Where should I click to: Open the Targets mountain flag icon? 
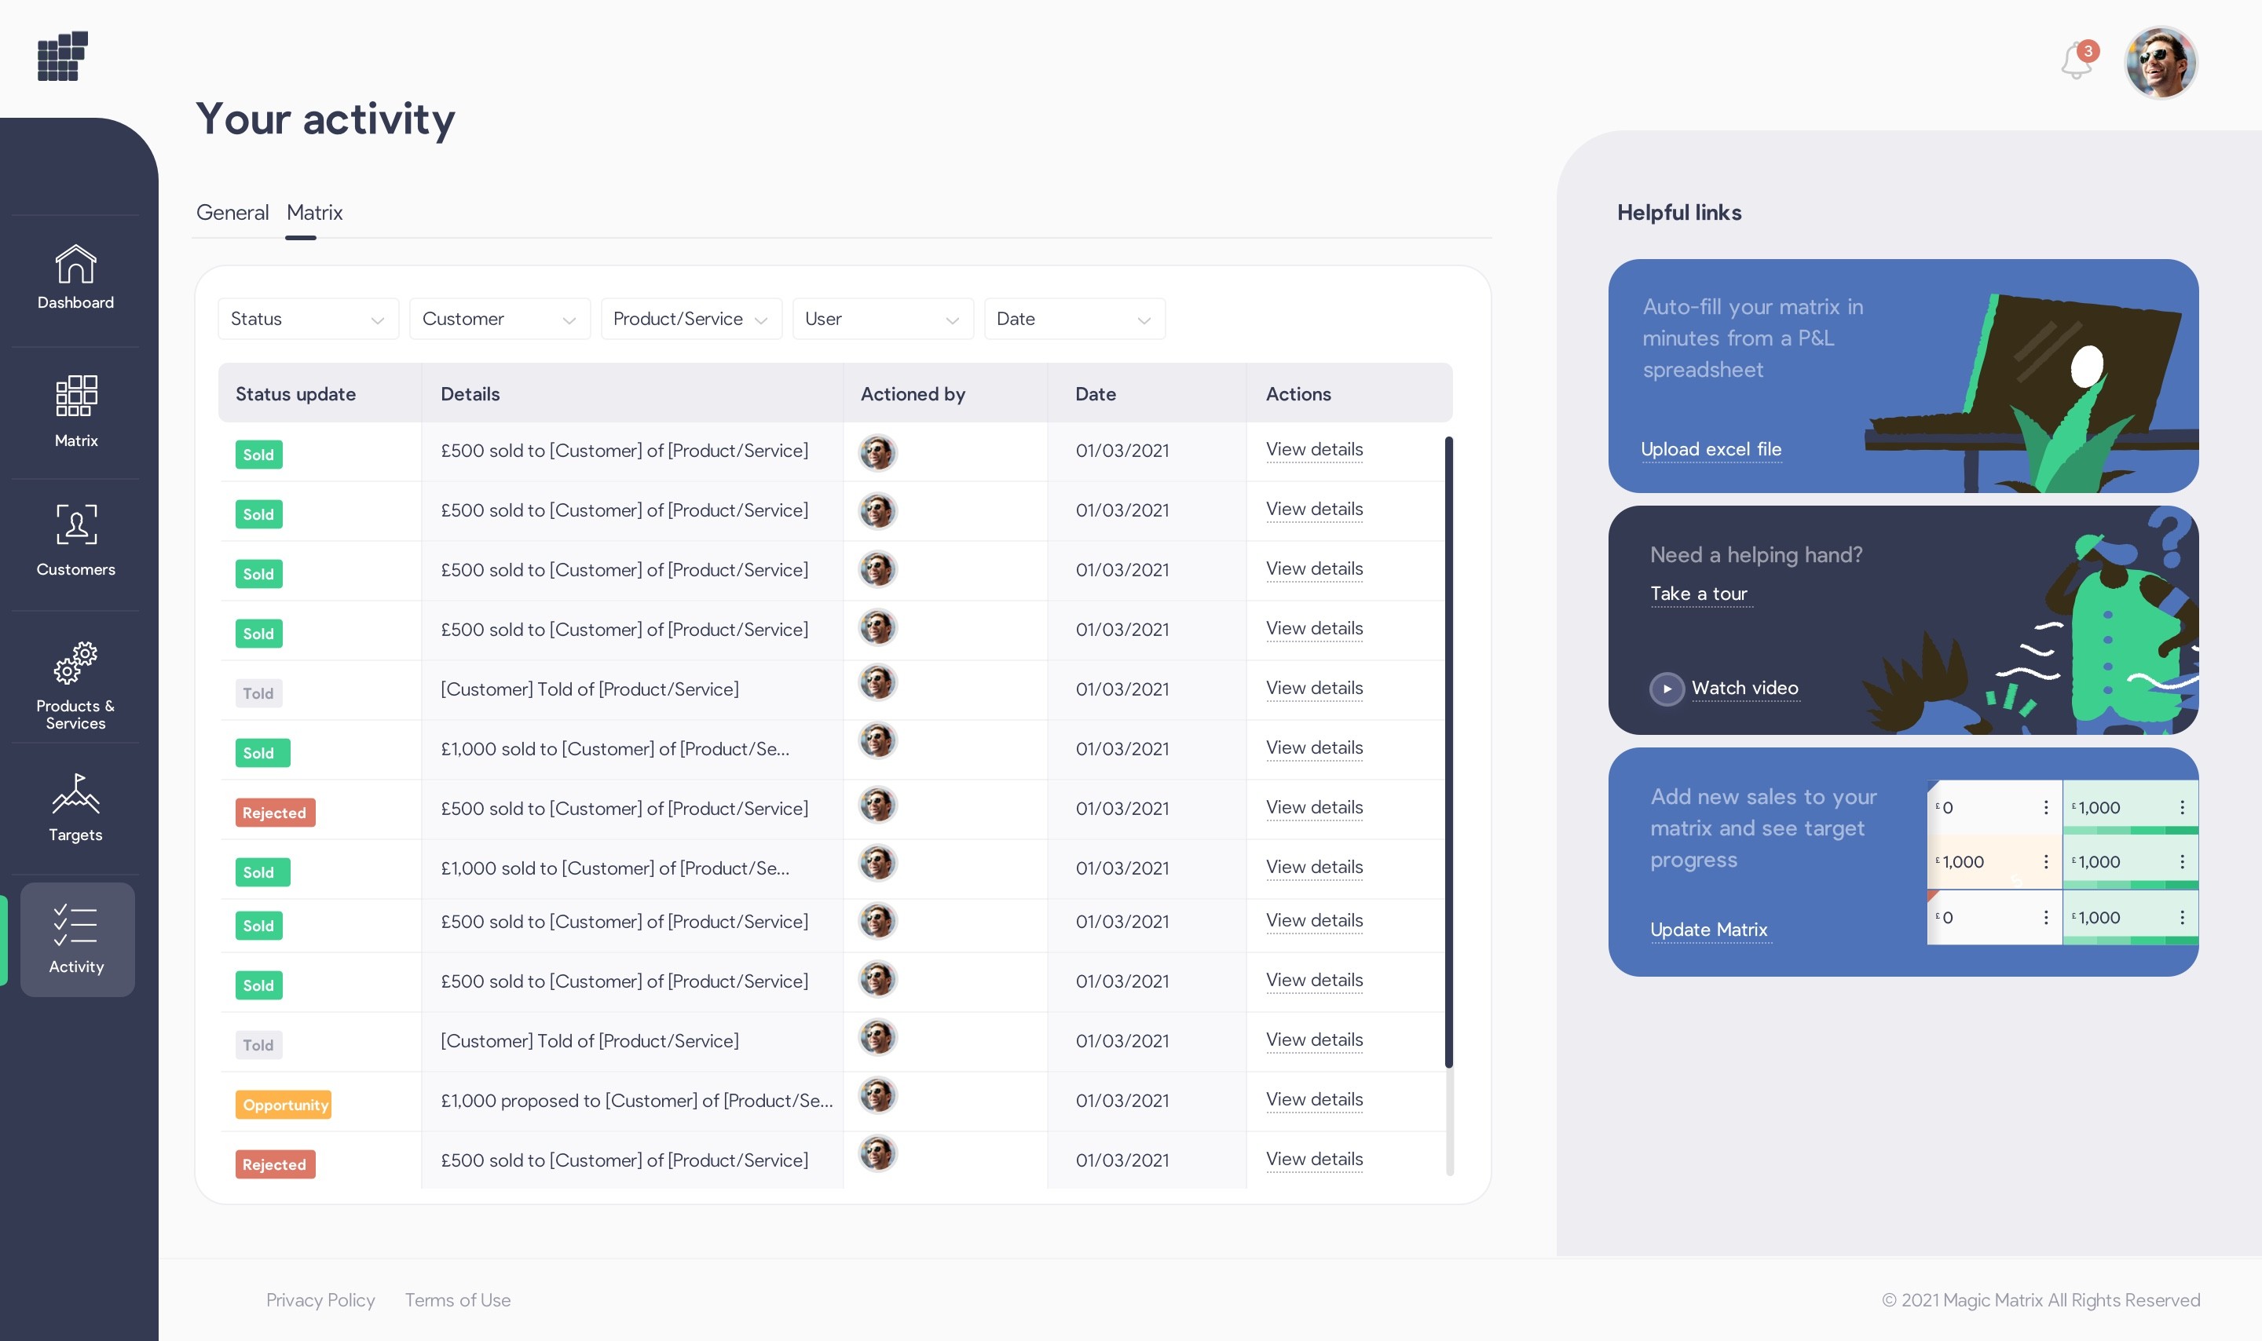click(x=76, y=794)
